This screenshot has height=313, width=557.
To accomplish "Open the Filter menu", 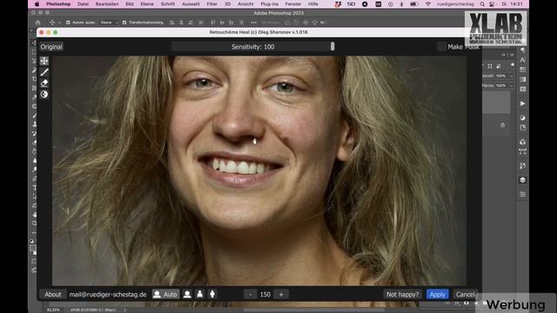I will pyautogui.click(x=212, y=3).
